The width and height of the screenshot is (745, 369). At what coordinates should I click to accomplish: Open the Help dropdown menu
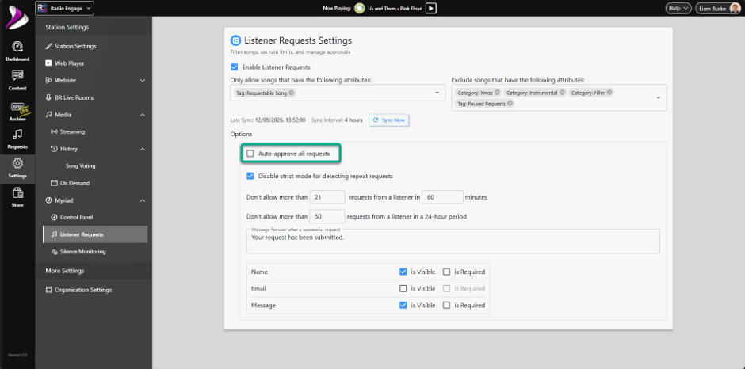click(678, 8)
